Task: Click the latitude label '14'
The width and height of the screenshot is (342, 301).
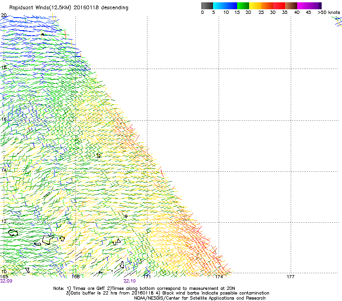Action: 4,170
